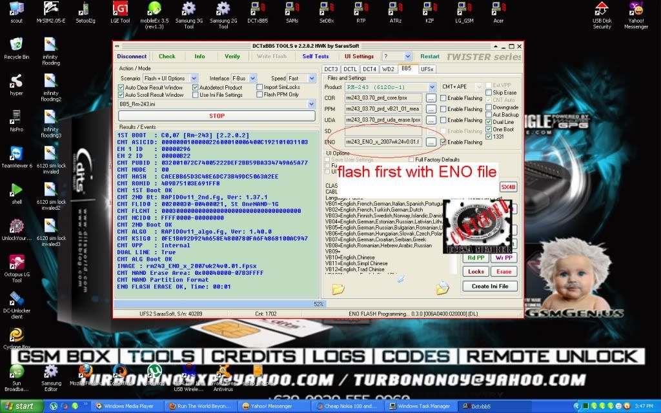661x413 pixels.
Task: Click the Erase button
Action: click(x=503, y=272)
